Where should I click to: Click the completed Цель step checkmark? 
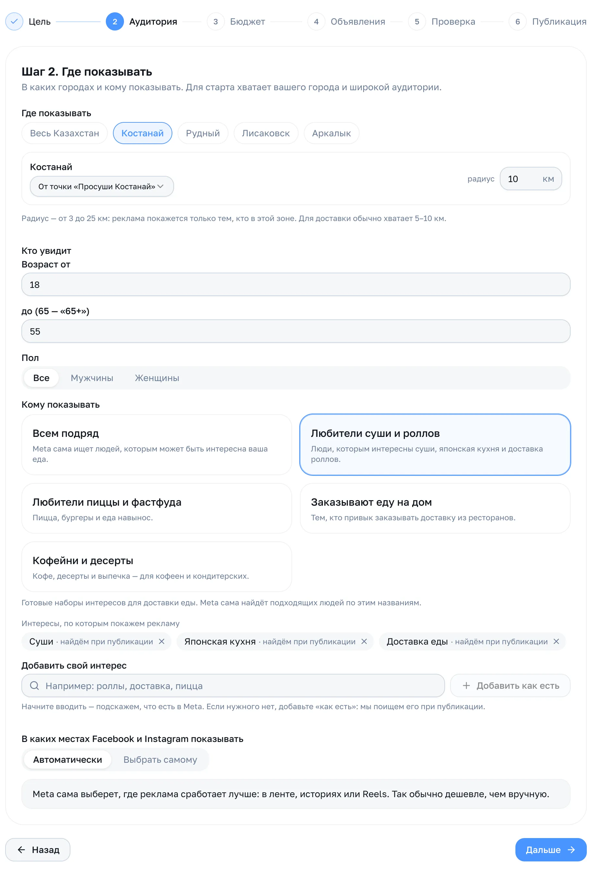(x=14, y=21)
